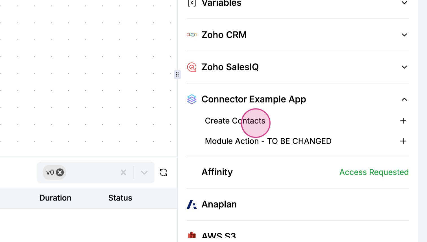Grab the panel resize drag handle
Image resolution: width=427 pixels, height=242 pixels.
[x=177, y=74]
